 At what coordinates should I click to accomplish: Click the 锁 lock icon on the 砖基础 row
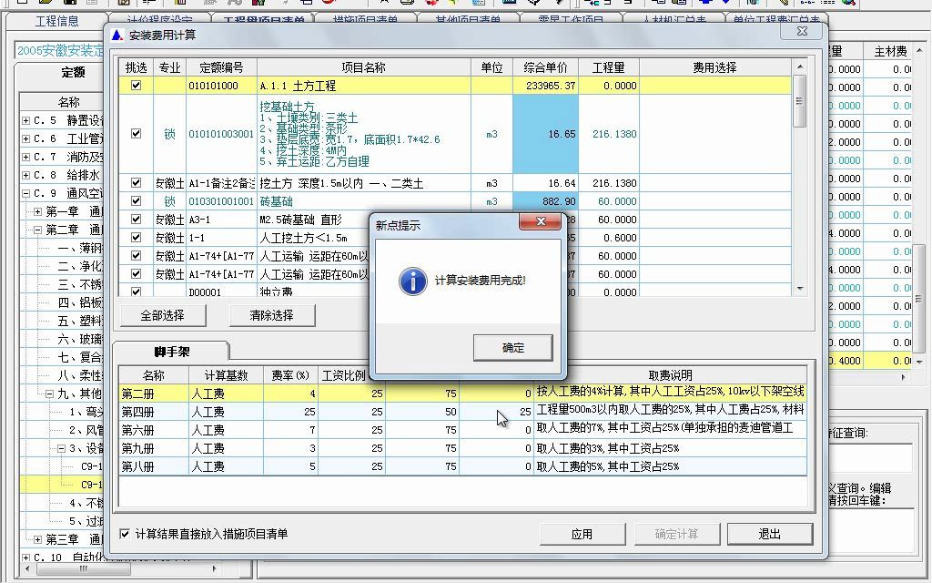pyautogui.click(x=171, y=200)
